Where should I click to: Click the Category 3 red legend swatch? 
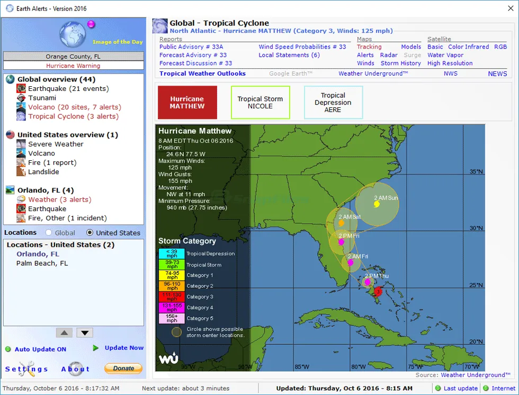172,297
